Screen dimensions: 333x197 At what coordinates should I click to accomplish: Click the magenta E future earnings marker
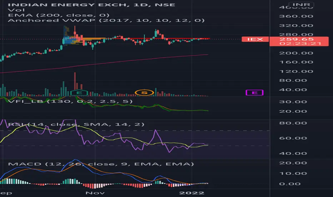click(x=254, y=93)
